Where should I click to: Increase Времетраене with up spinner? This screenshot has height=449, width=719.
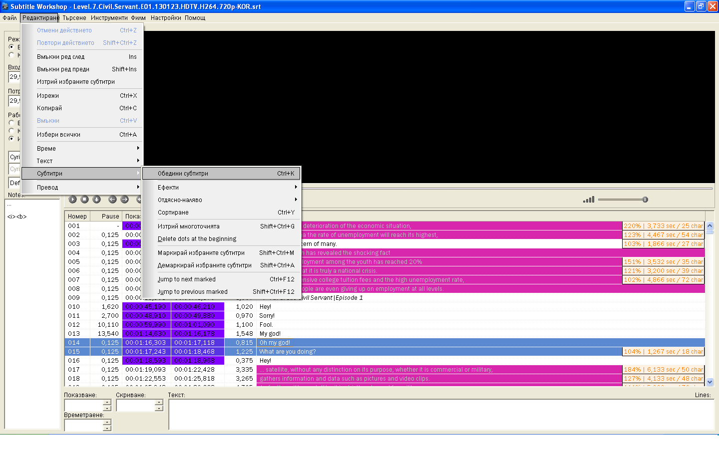[107, 422]
